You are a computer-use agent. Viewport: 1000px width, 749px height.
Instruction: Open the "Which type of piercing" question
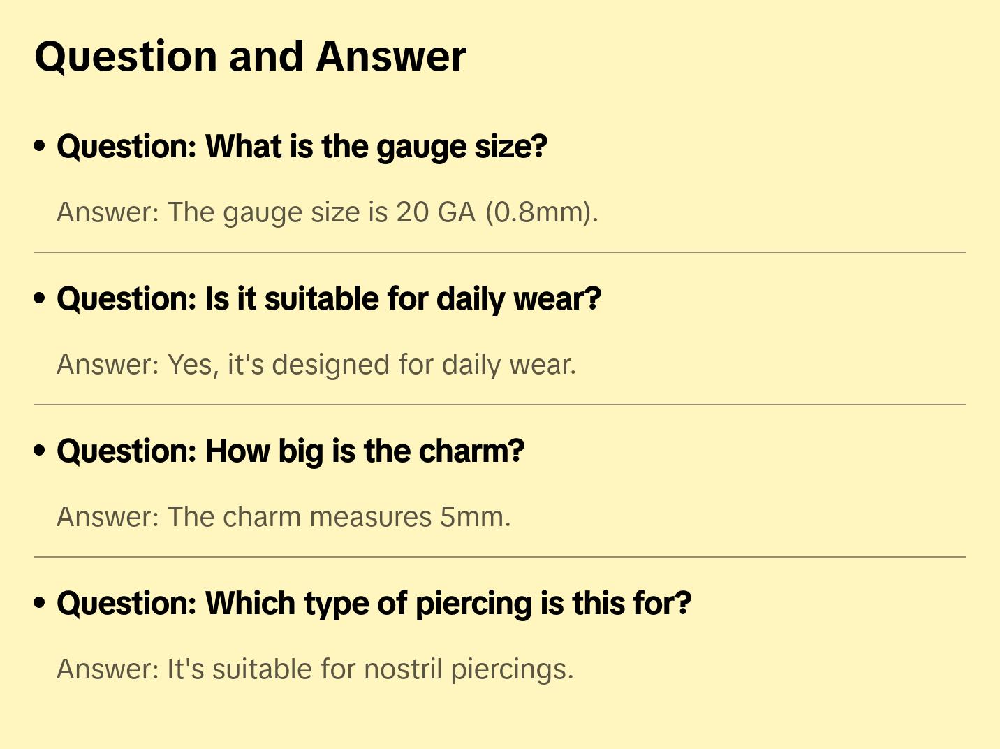pyautogui.click(x=374, y=604)
